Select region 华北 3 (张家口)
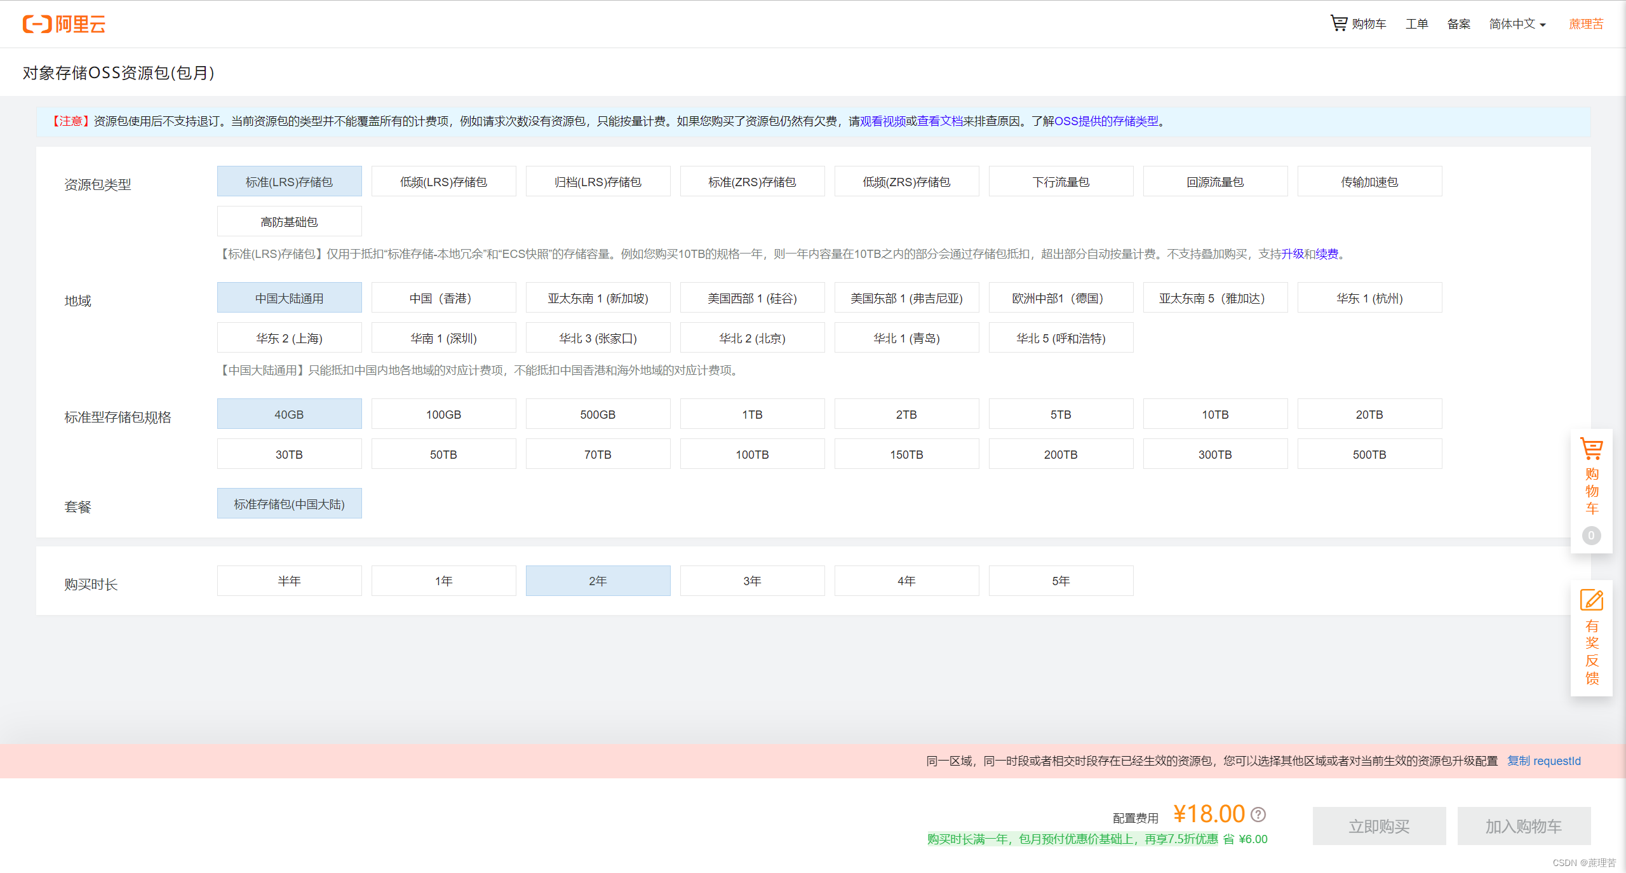Viewport: 1626px width, 873px height. pyautogui.click(x=598, y=338)
